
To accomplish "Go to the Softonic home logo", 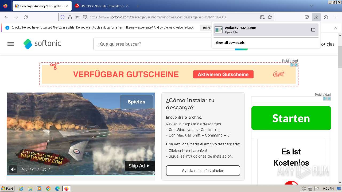I will (42, 44).
